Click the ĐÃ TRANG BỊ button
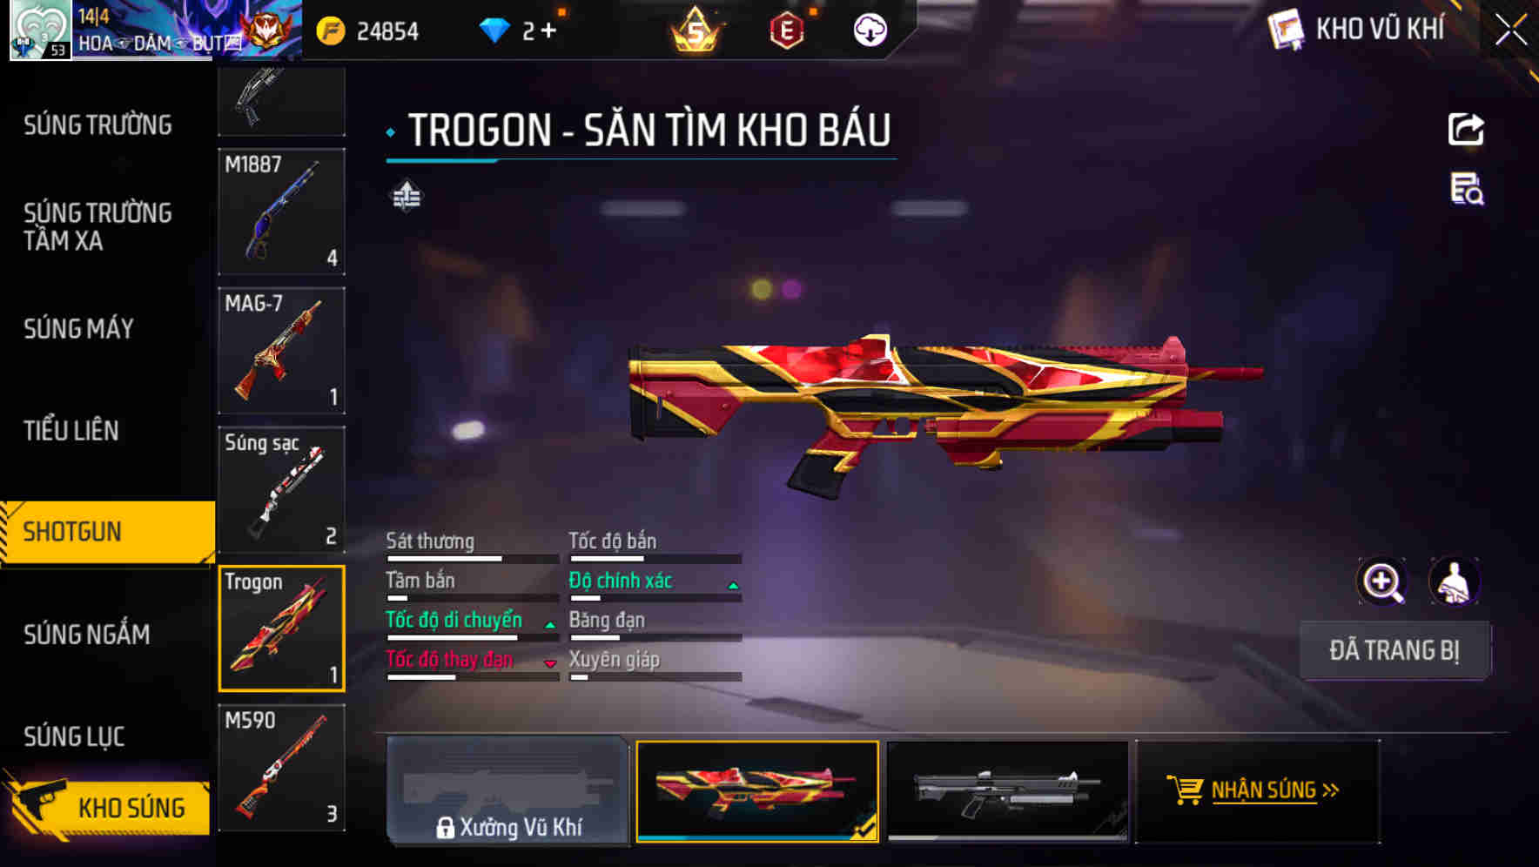Viewport: 1539px width, 867px height. (1395, 650)
